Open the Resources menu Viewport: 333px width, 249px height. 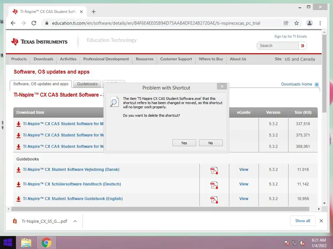click(x=144, y=59)
